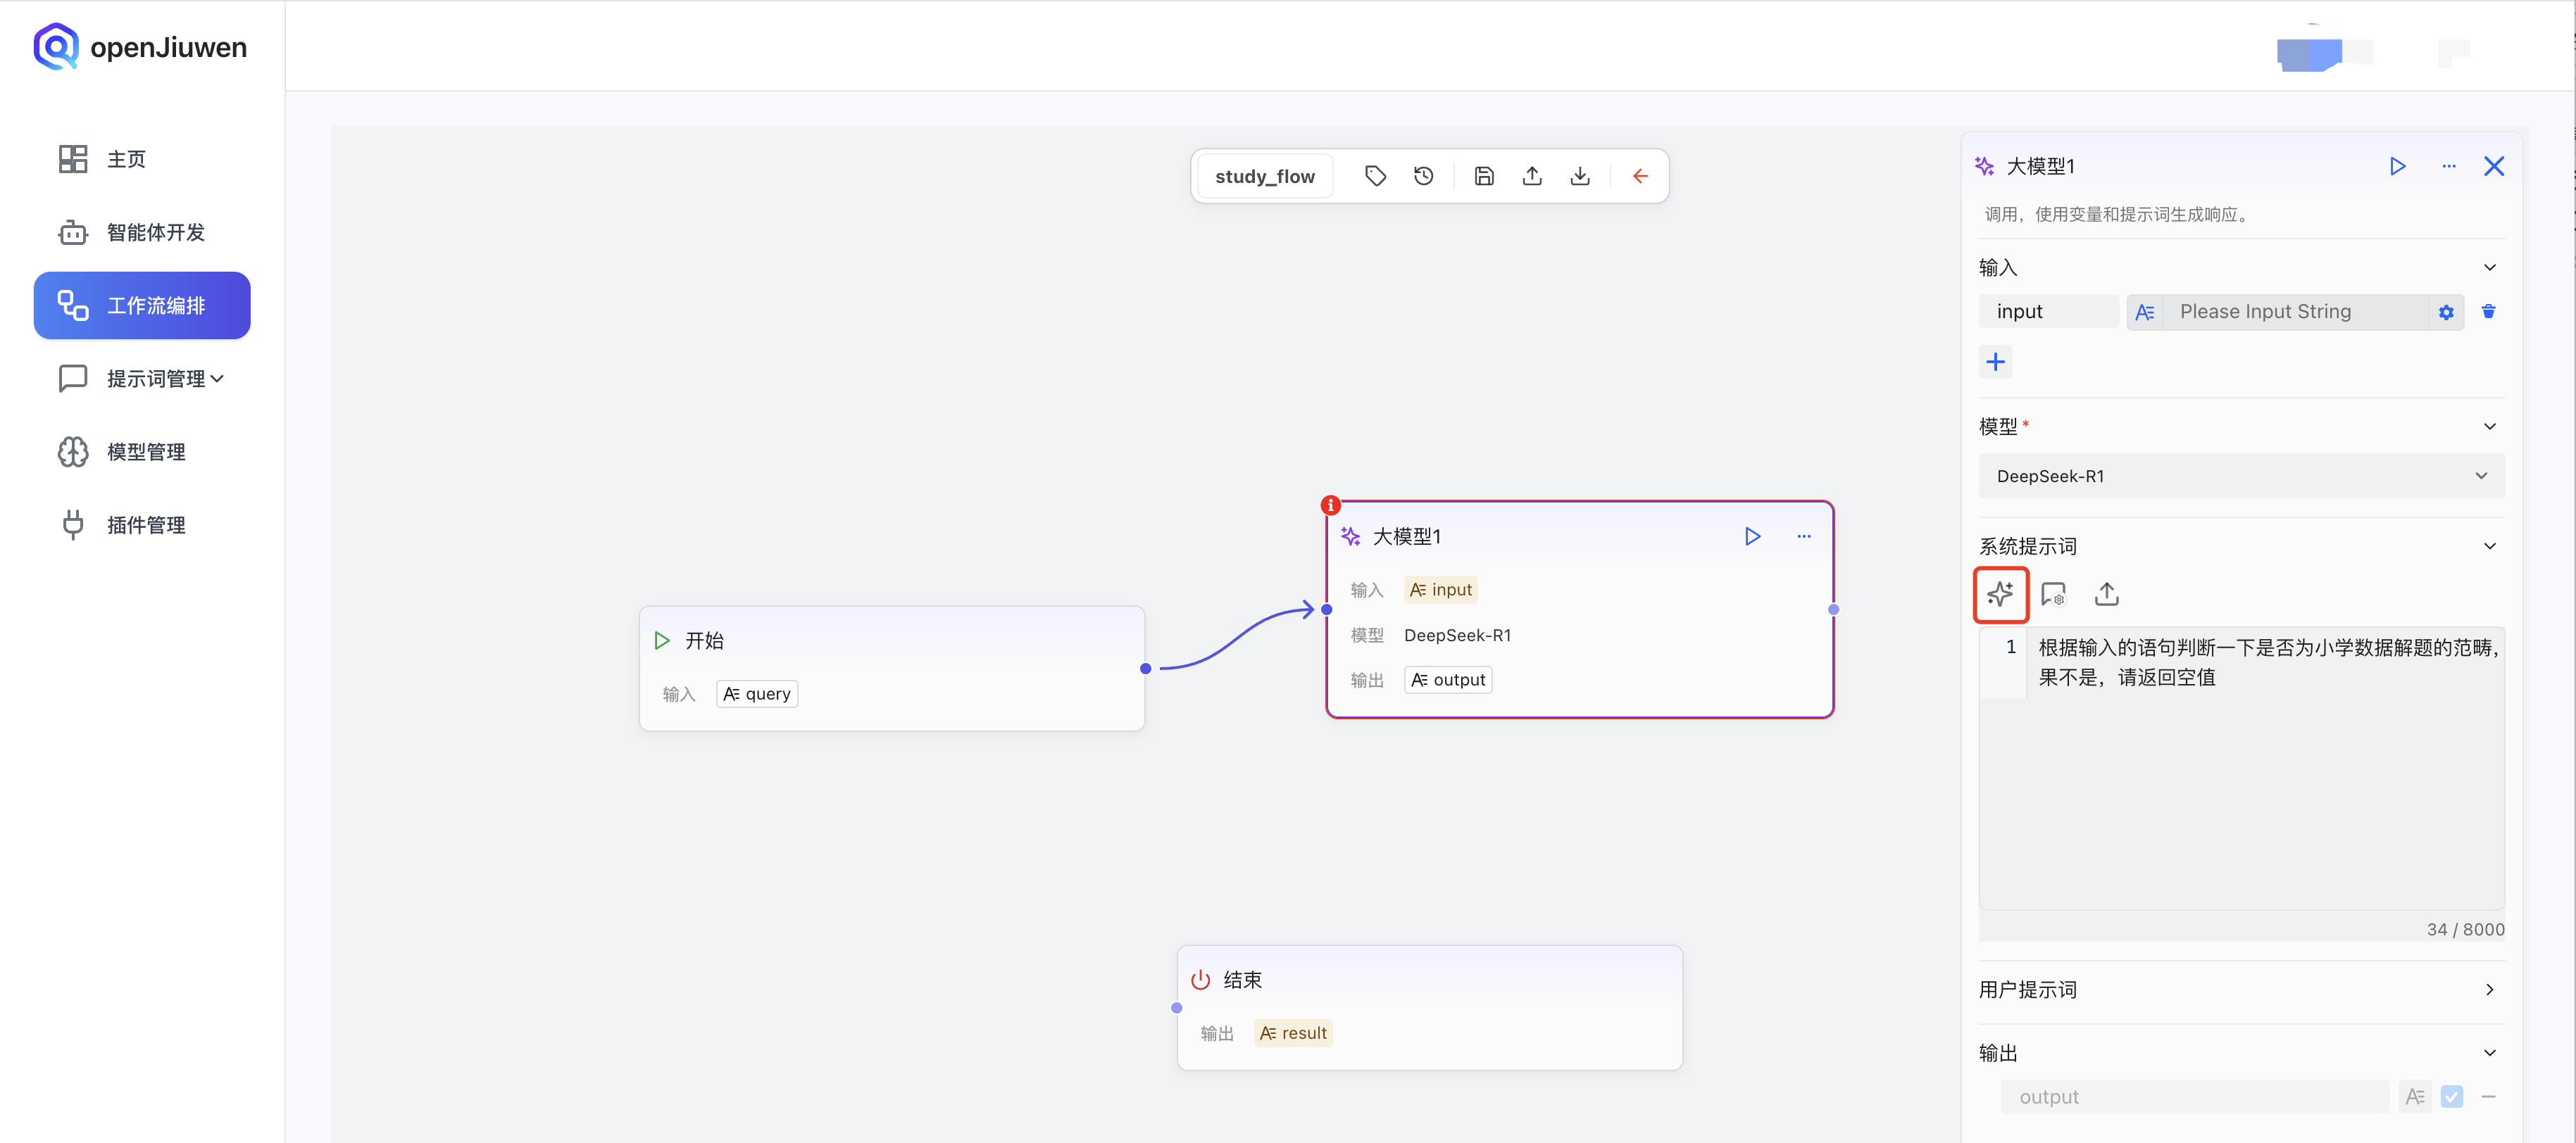Open input variable gear settings
Image resolution: width=2576 pixels, height=1143 pixels.
click(2446, 312)
